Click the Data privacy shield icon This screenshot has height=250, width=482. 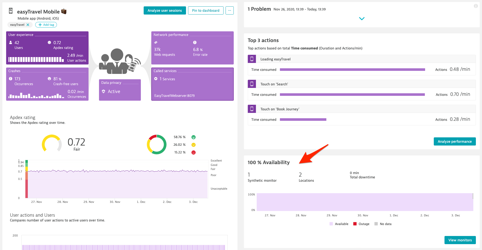(x=103, y=91)
